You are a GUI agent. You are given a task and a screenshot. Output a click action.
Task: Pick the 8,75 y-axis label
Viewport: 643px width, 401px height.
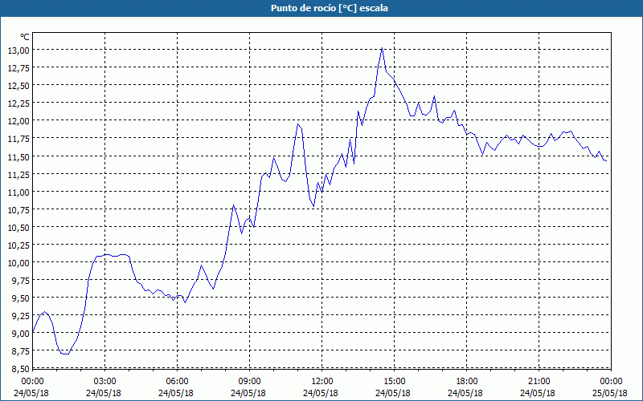[20, 351]
